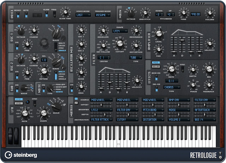Screen dimensions: 226x163
Task: Click the Rnd Pitch knob
Action: coord(145,13)
